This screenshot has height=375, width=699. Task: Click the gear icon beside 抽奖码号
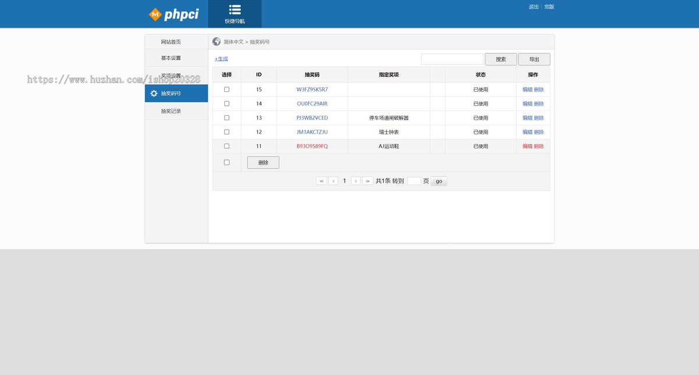point(153,93)
